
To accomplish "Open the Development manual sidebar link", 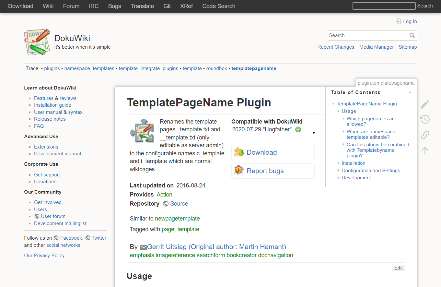I will [57, 154].
